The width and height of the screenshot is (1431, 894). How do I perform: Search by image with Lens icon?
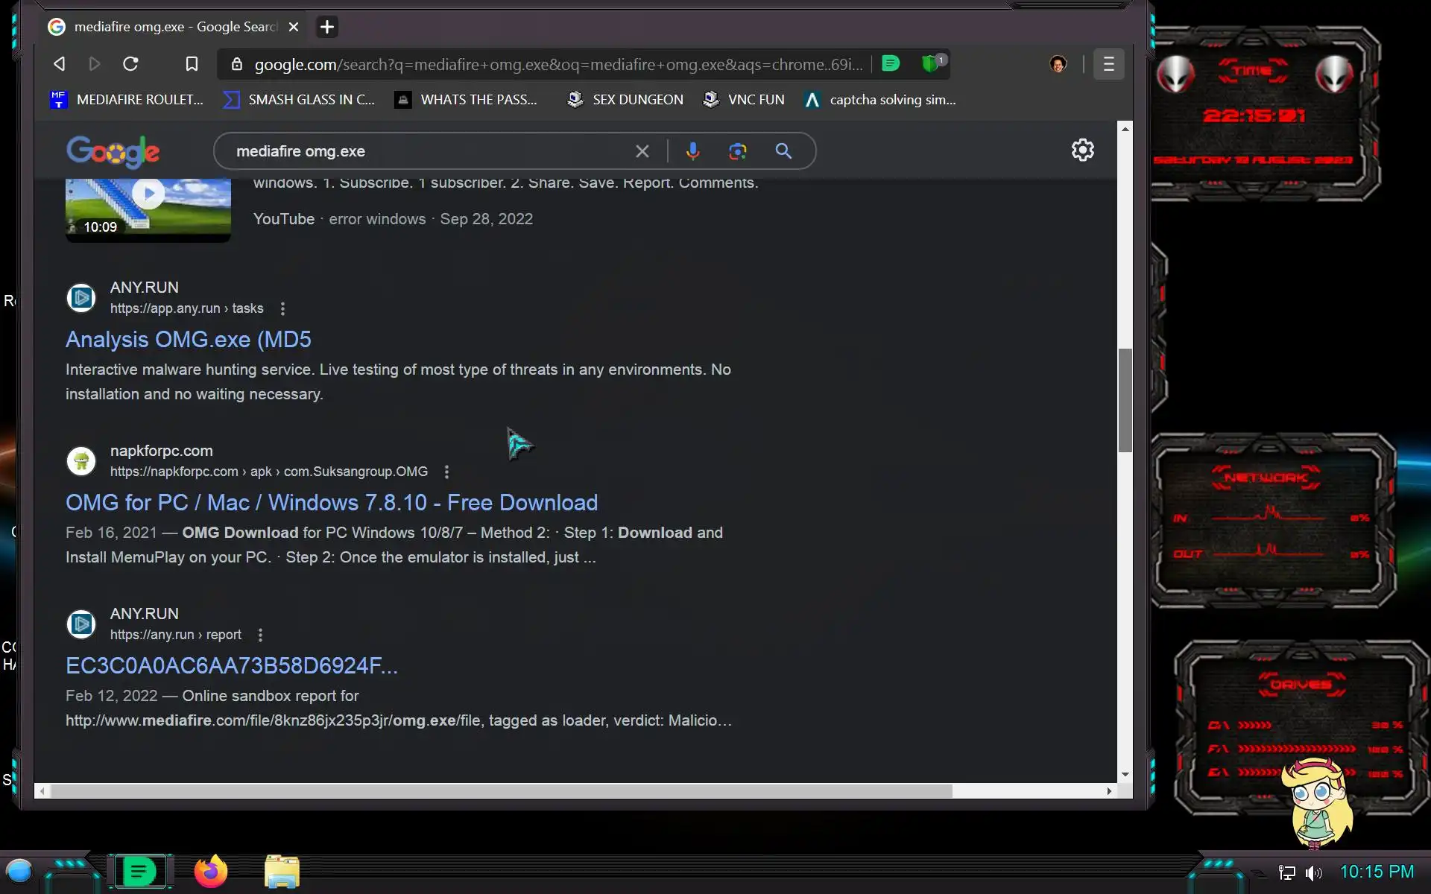[737, 151]
